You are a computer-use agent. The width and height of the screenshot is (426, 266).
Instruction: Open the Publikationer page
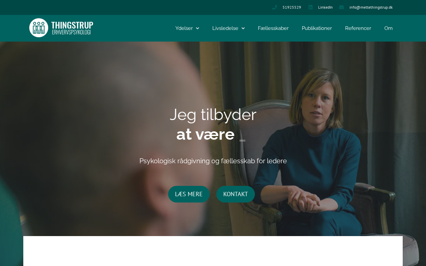317,28
